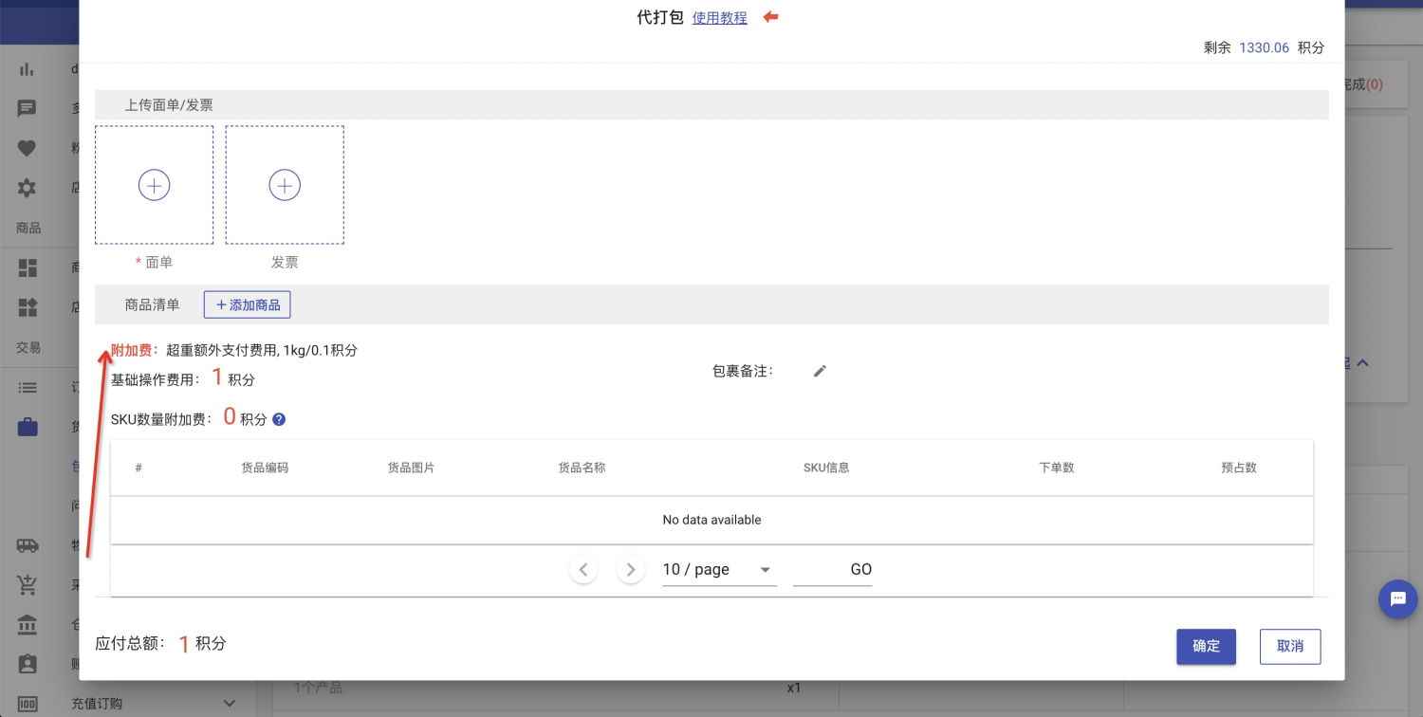
Task: Open the 使用教程 tutorial link
Action: click(x=720, y=18)
